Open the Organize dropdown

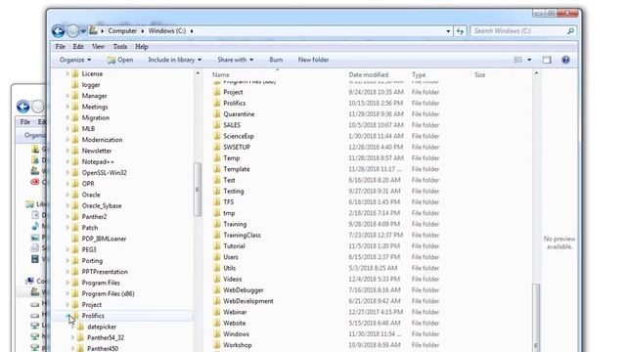coord(75,60)
